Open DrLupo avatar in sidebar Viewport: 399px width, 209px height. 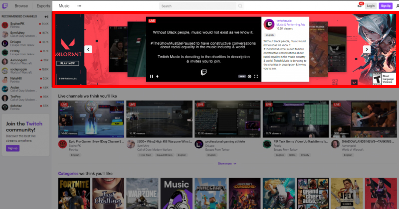coord(5,43)
